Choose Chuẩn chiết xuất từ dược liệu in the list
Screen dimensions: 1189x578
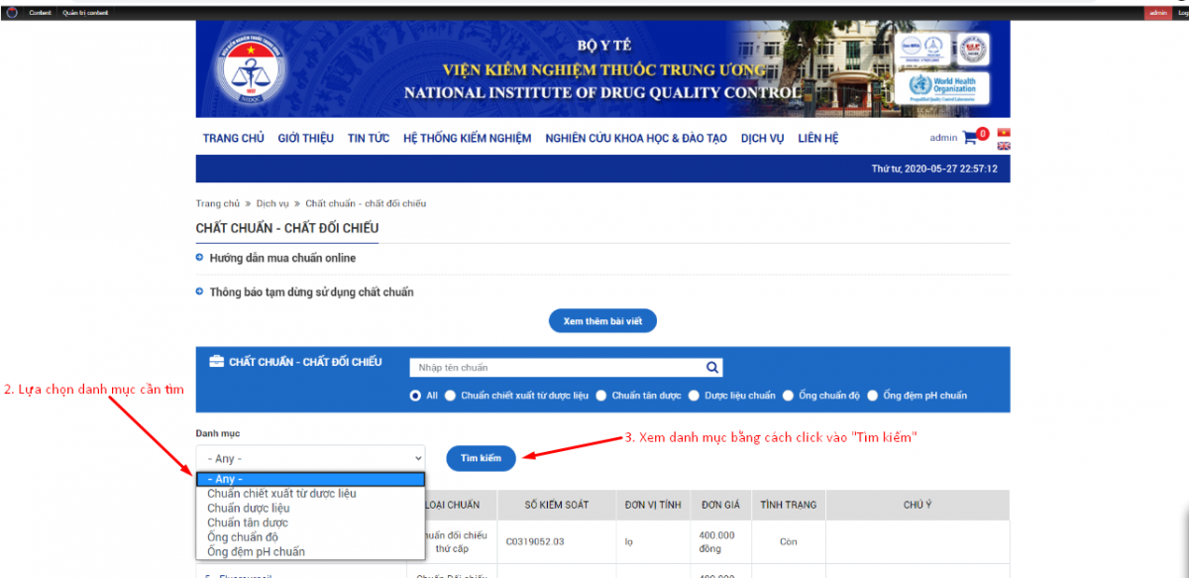(310, 494)
